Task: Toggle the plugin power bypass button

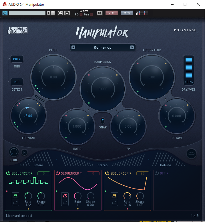Action: coord(5,13)
